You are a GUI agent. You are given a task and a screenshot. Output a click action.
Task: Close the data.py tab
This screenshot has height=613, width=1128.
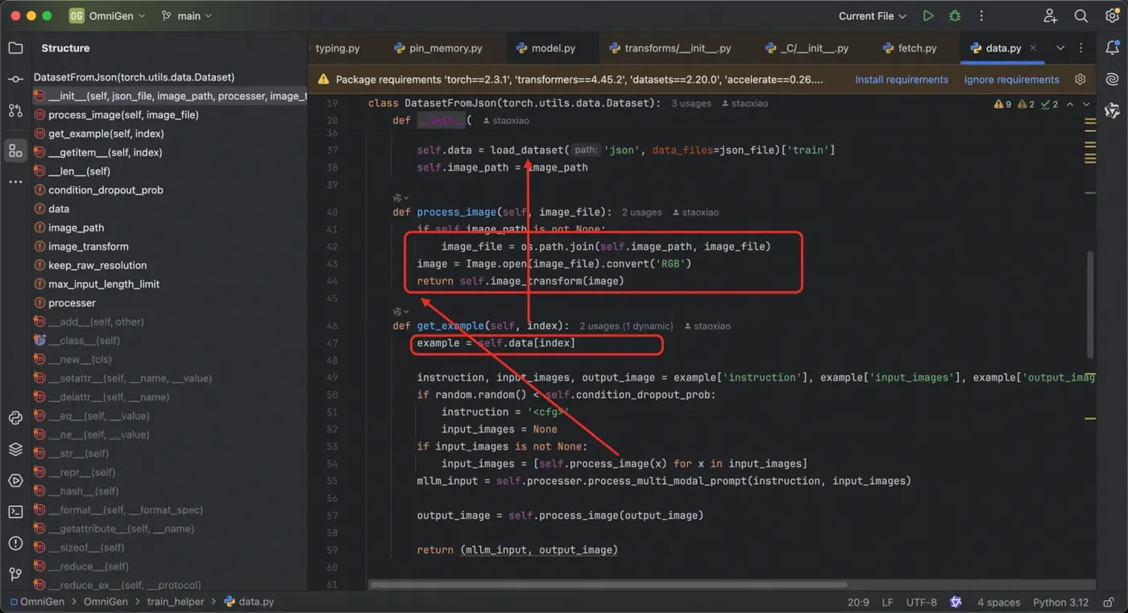point(1033,48)
